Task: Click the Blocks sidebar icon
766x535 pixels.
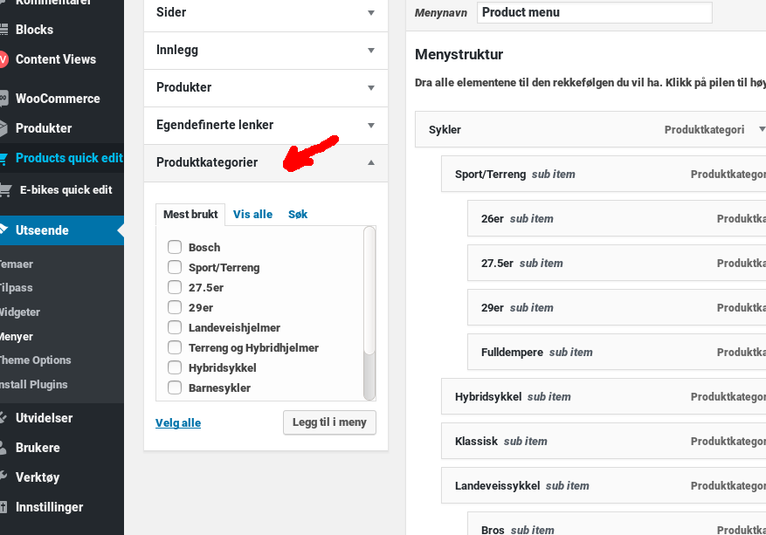Action: (x=3, y=30)
